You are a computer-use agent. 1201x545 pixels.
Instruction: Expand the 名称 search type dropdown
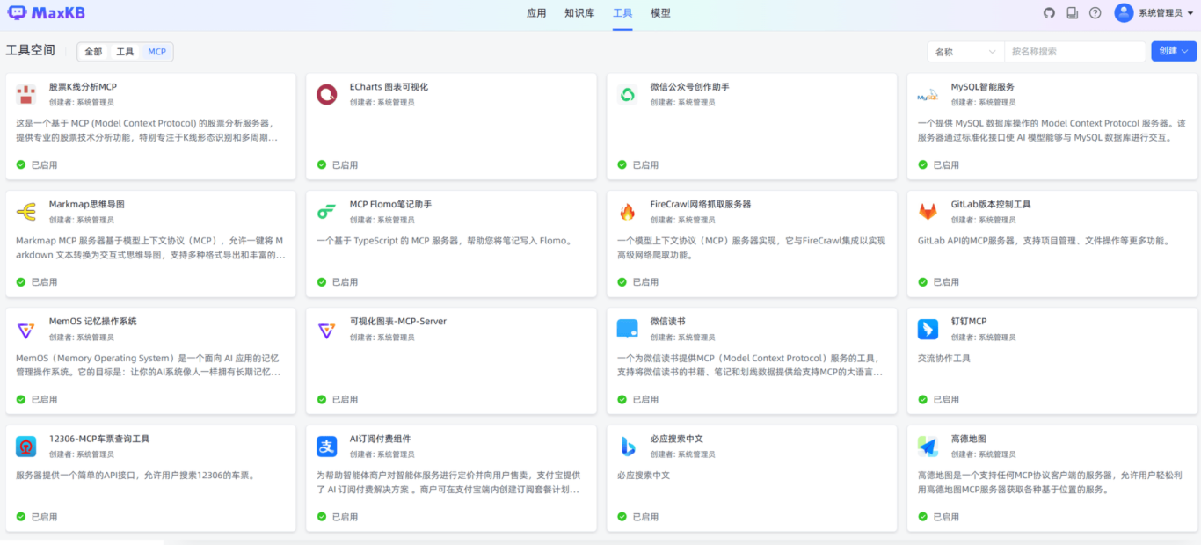point(965,52)
